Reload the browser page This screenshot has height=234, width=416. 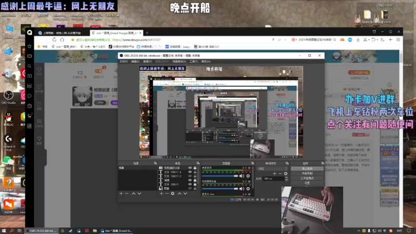pyautogui.click(x=54, y=40)
